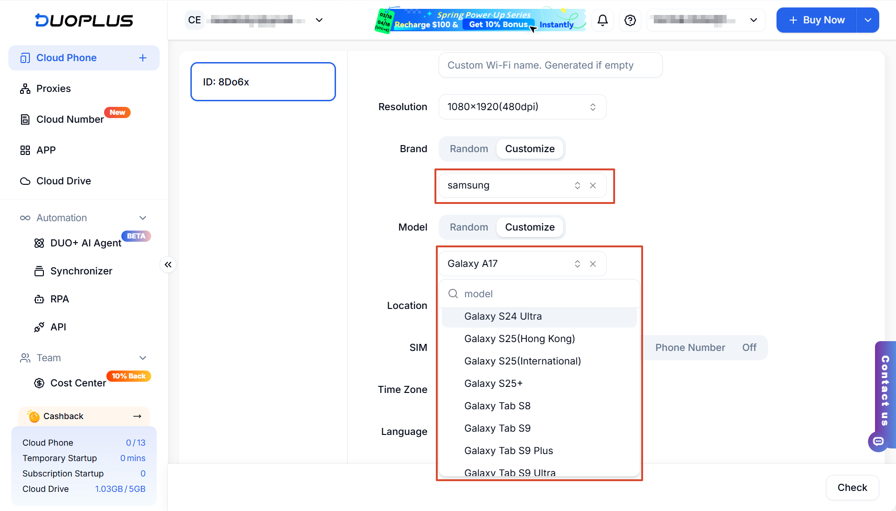Choose Galaxy S25(International) from list
This screenshot has width=896, height=511.
[x=539, y=361]
